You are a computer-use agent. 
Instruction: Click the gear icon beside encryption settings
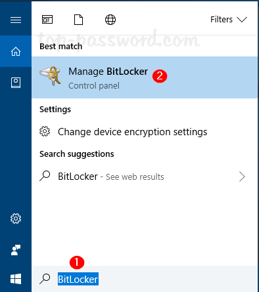point(45,131)
